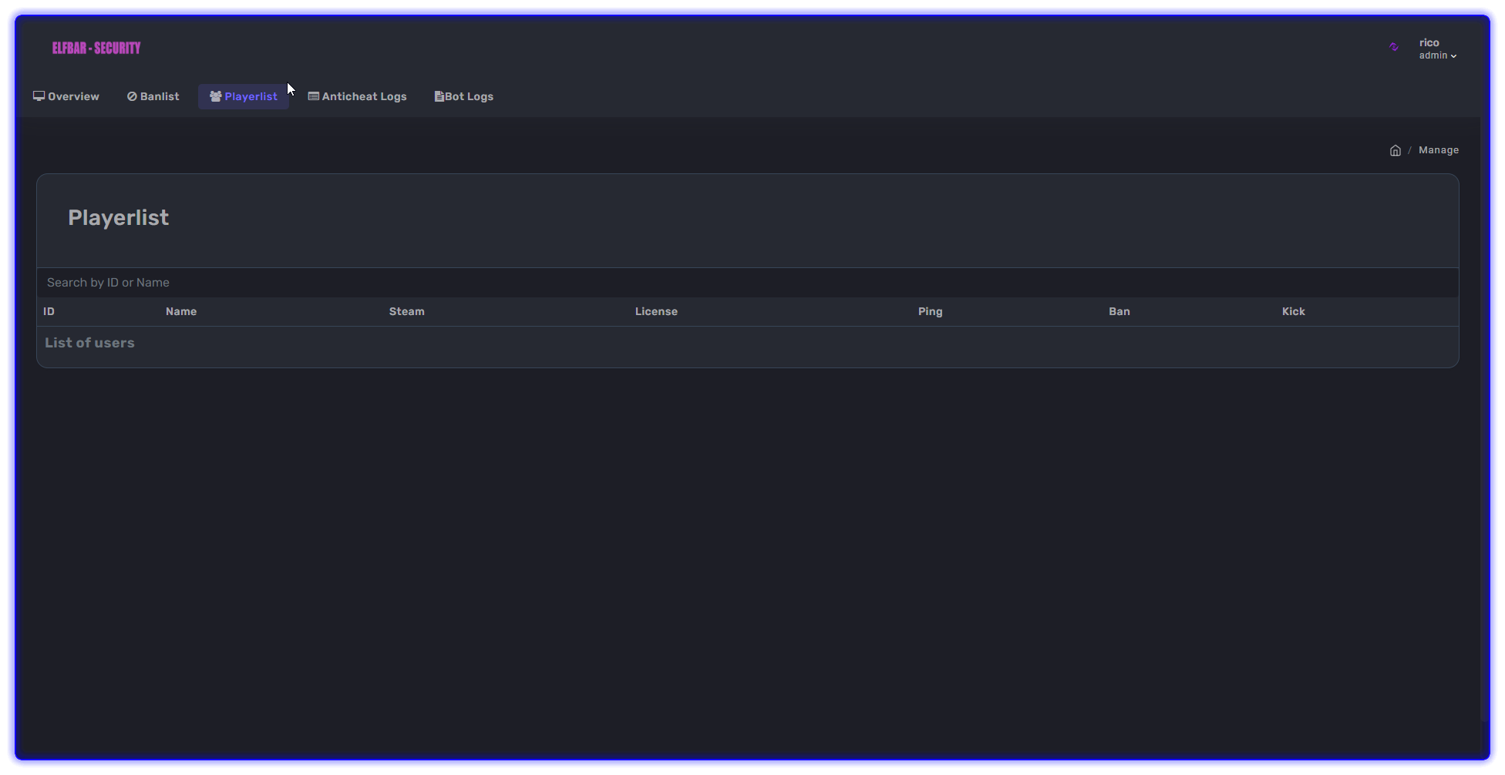Click the users icon on the Playerlist tab
1505x775 pixels.
(x=216, y=96)
